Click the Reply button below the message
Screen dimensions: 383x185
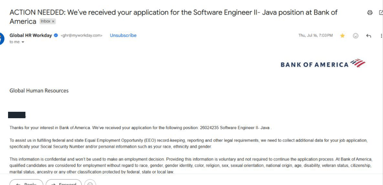click(x=26, y=182)
